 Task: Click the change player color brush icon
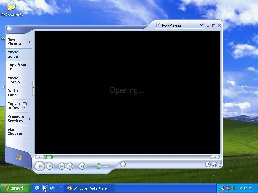[208, 164]
